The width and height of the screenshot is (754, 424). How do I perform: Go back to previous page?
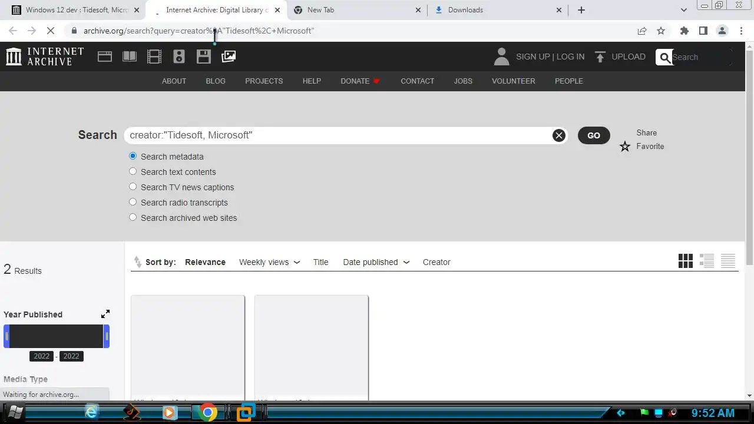coord(13,31)
